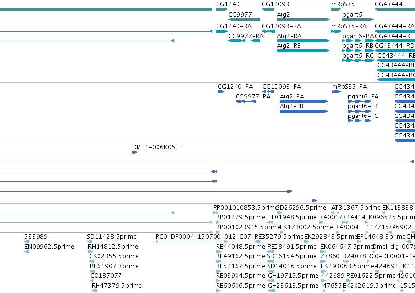Select RE60606.5prime EST
The height and width of the screenshot is (293, 415).
(x=218, y=291)
